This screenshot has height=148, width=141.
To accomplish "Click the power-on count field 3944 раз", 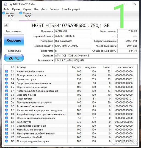I will coord(127,46).
